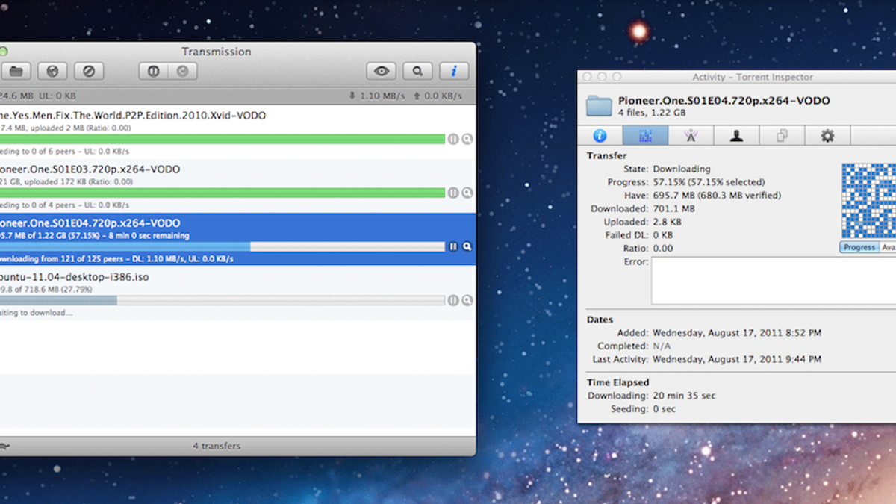Image resolution: width=896 pixels, height=504 pixels.
Task: Toggle the filter bar with the magnifier toolbar button
Action: pos(417,72)
